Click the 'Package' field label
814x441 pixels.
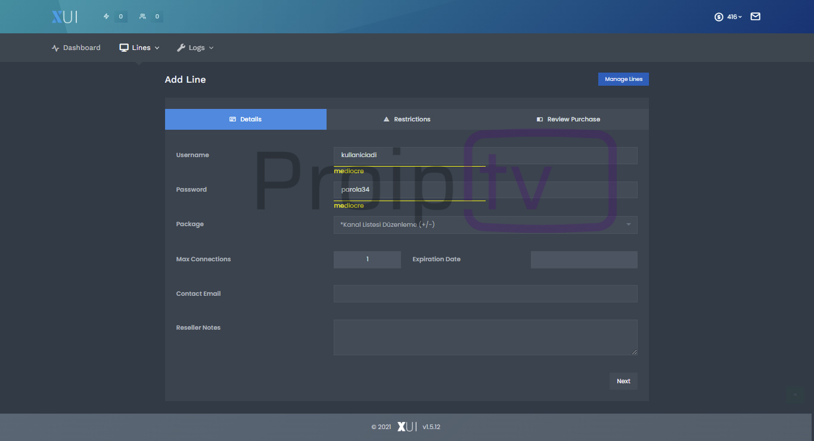click(190, 224)
